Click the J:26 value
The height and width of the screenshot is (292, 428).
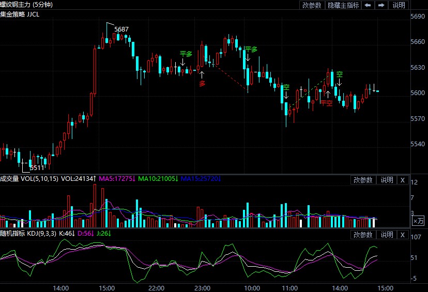click(x=104, y=234)
